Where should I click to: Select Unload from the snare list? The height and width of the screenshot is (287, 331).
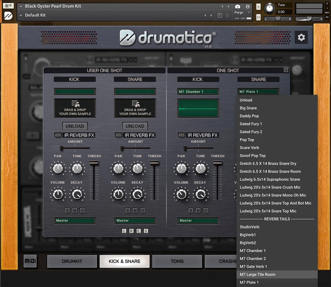coord(277,100)
